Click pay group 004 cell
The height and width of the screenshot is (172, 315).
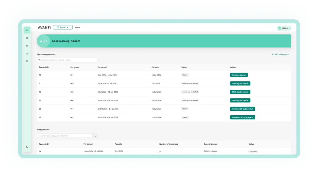[72, 101]
